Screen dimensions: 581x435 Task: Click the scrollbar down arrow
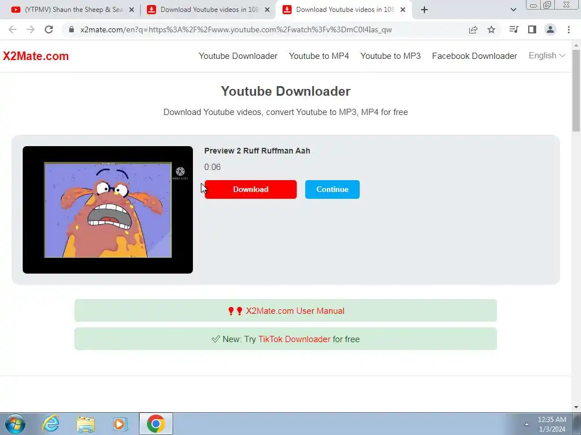pyautogui.click(x=576, y=407)
